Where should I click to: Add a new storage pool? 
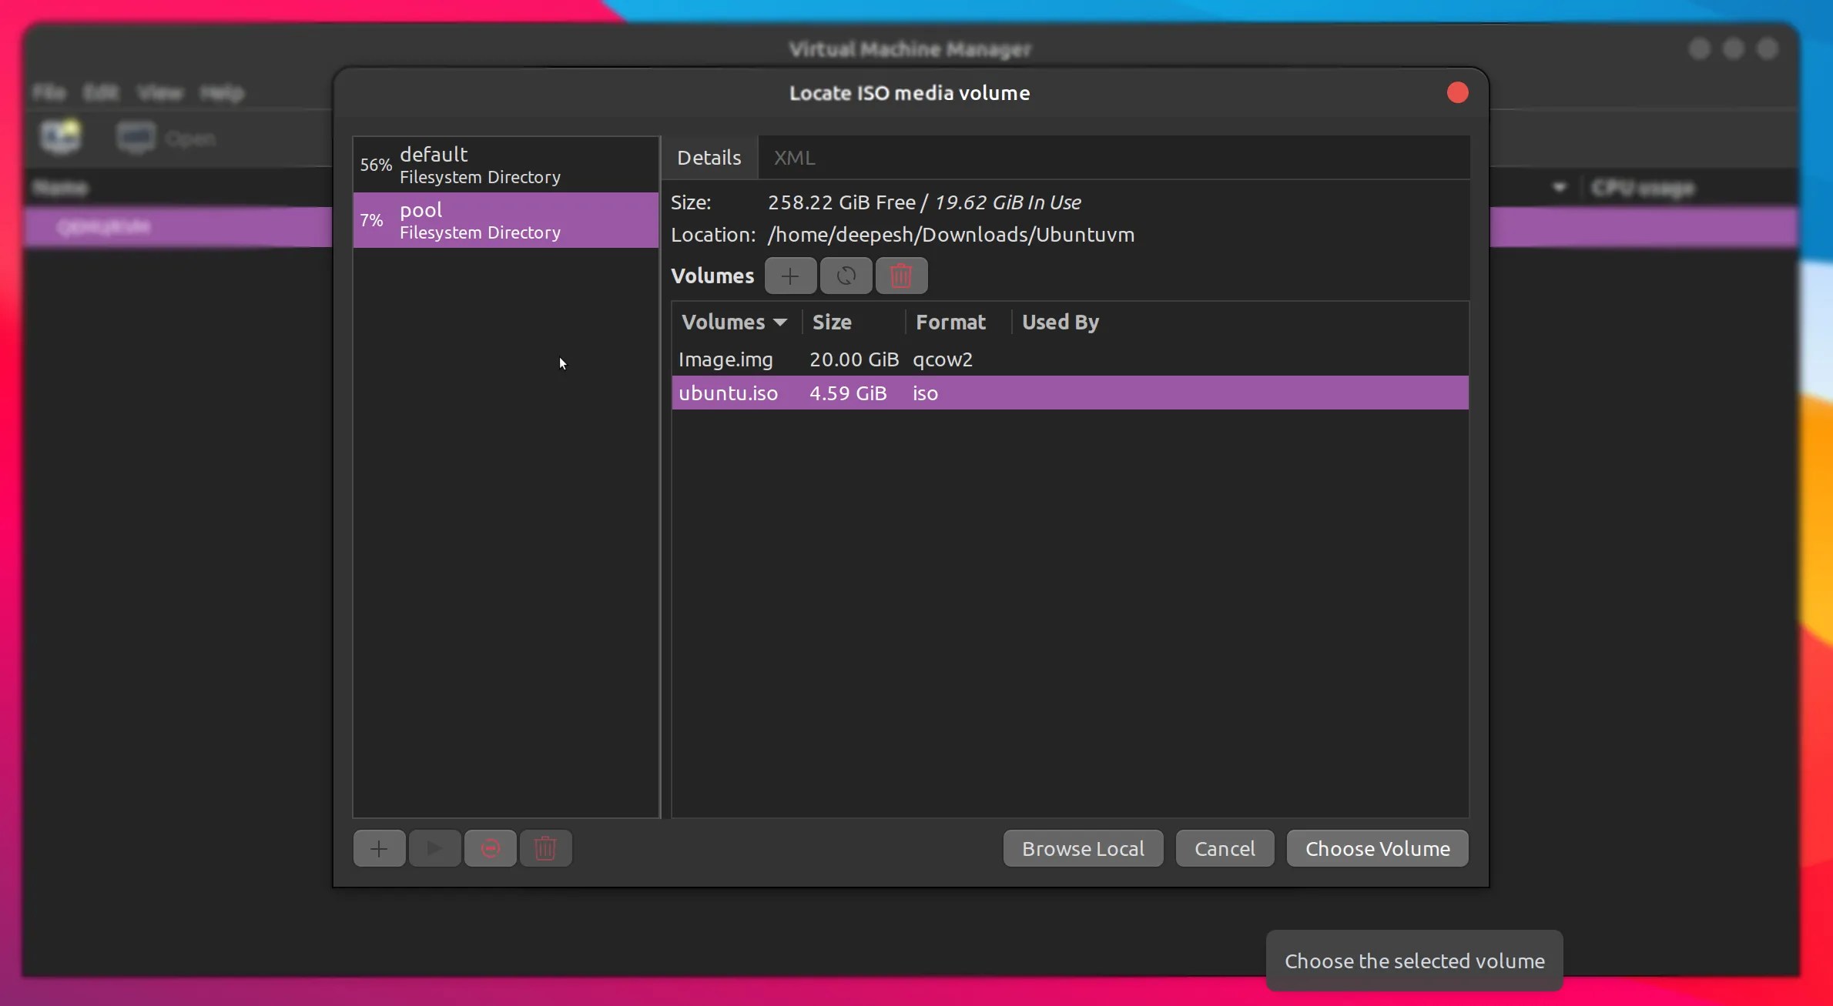(379, 848)
